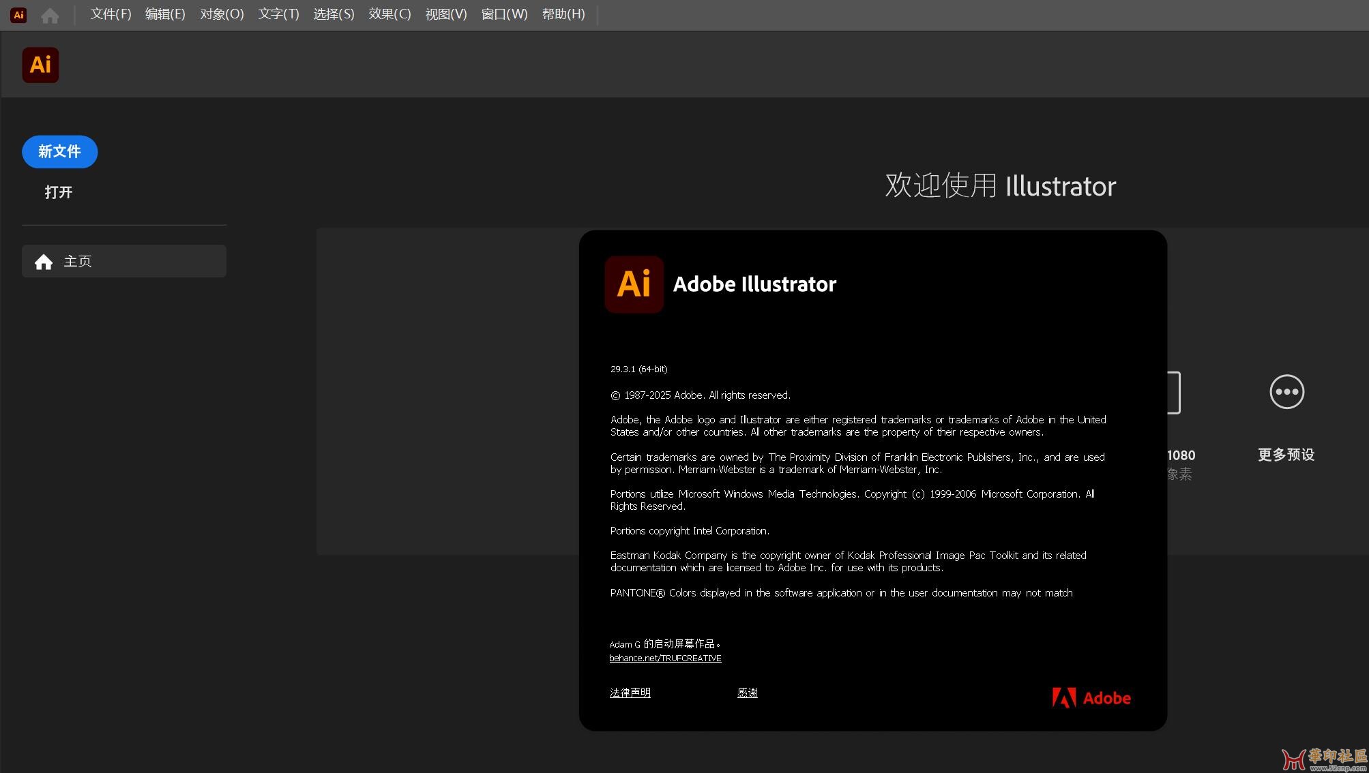Click the 更多预设 label
This screenshot has width=1369, height=773.
pyautogui.click(x=1286, y=455)
